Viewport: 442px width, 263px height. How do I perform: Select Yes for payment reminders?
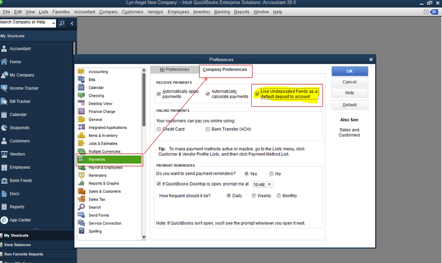tap(246, 174)
